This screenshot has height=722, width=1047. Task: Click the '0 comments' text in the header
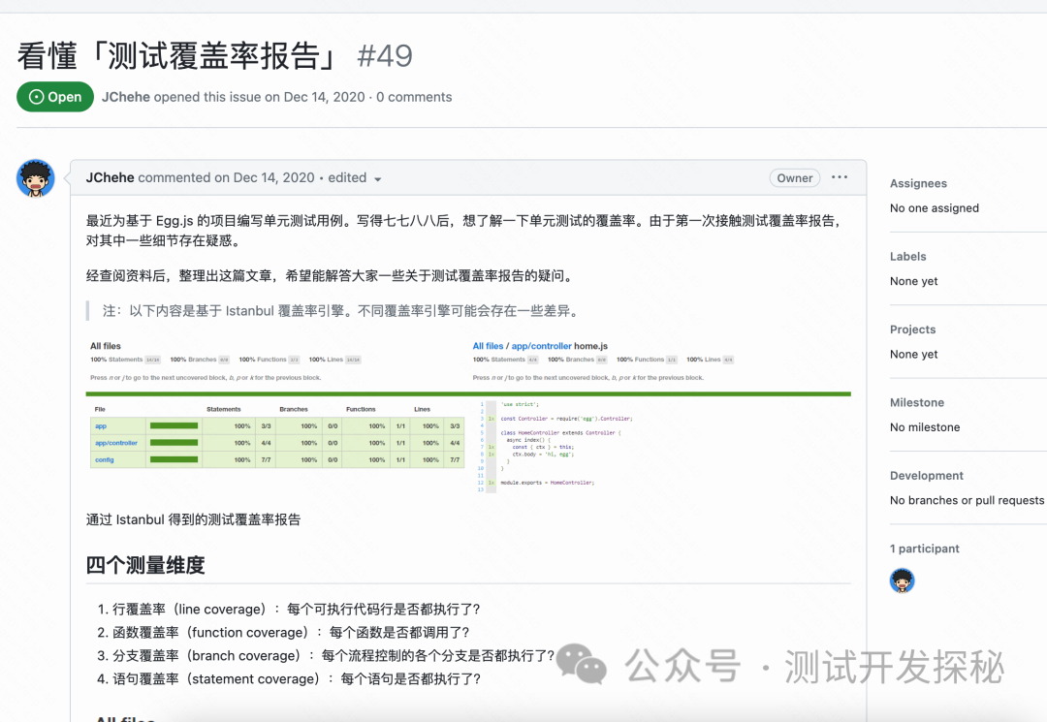tap(414, 97)
